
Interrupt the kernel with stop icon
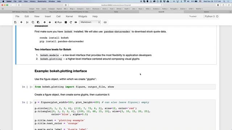pos(66,22)
